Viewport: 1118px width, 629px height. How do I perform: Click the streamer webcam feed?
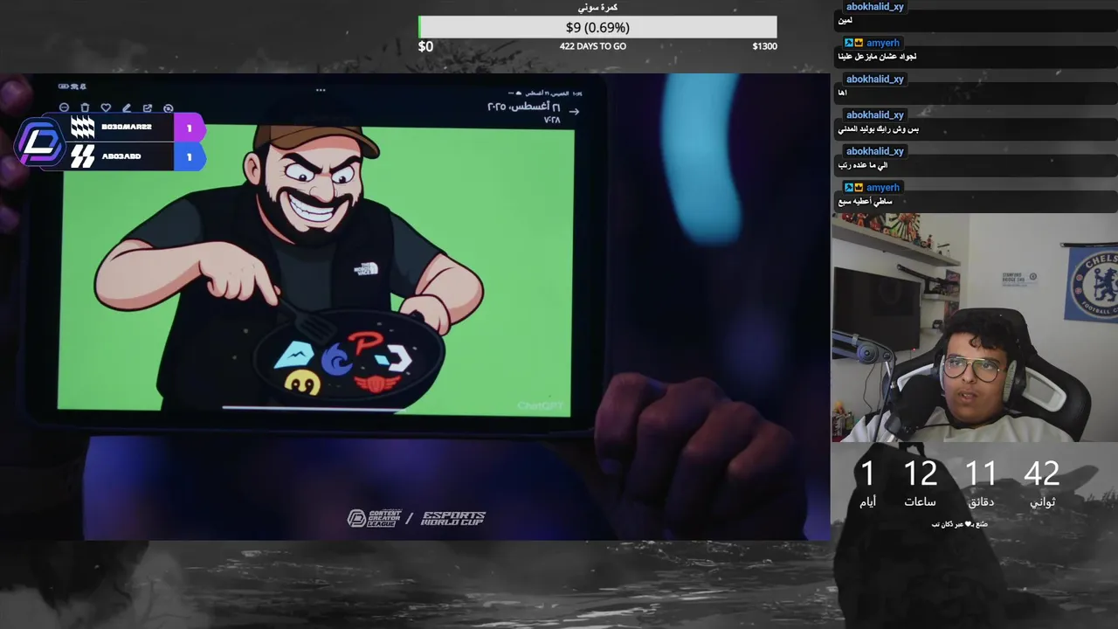(x=974, y=328)
